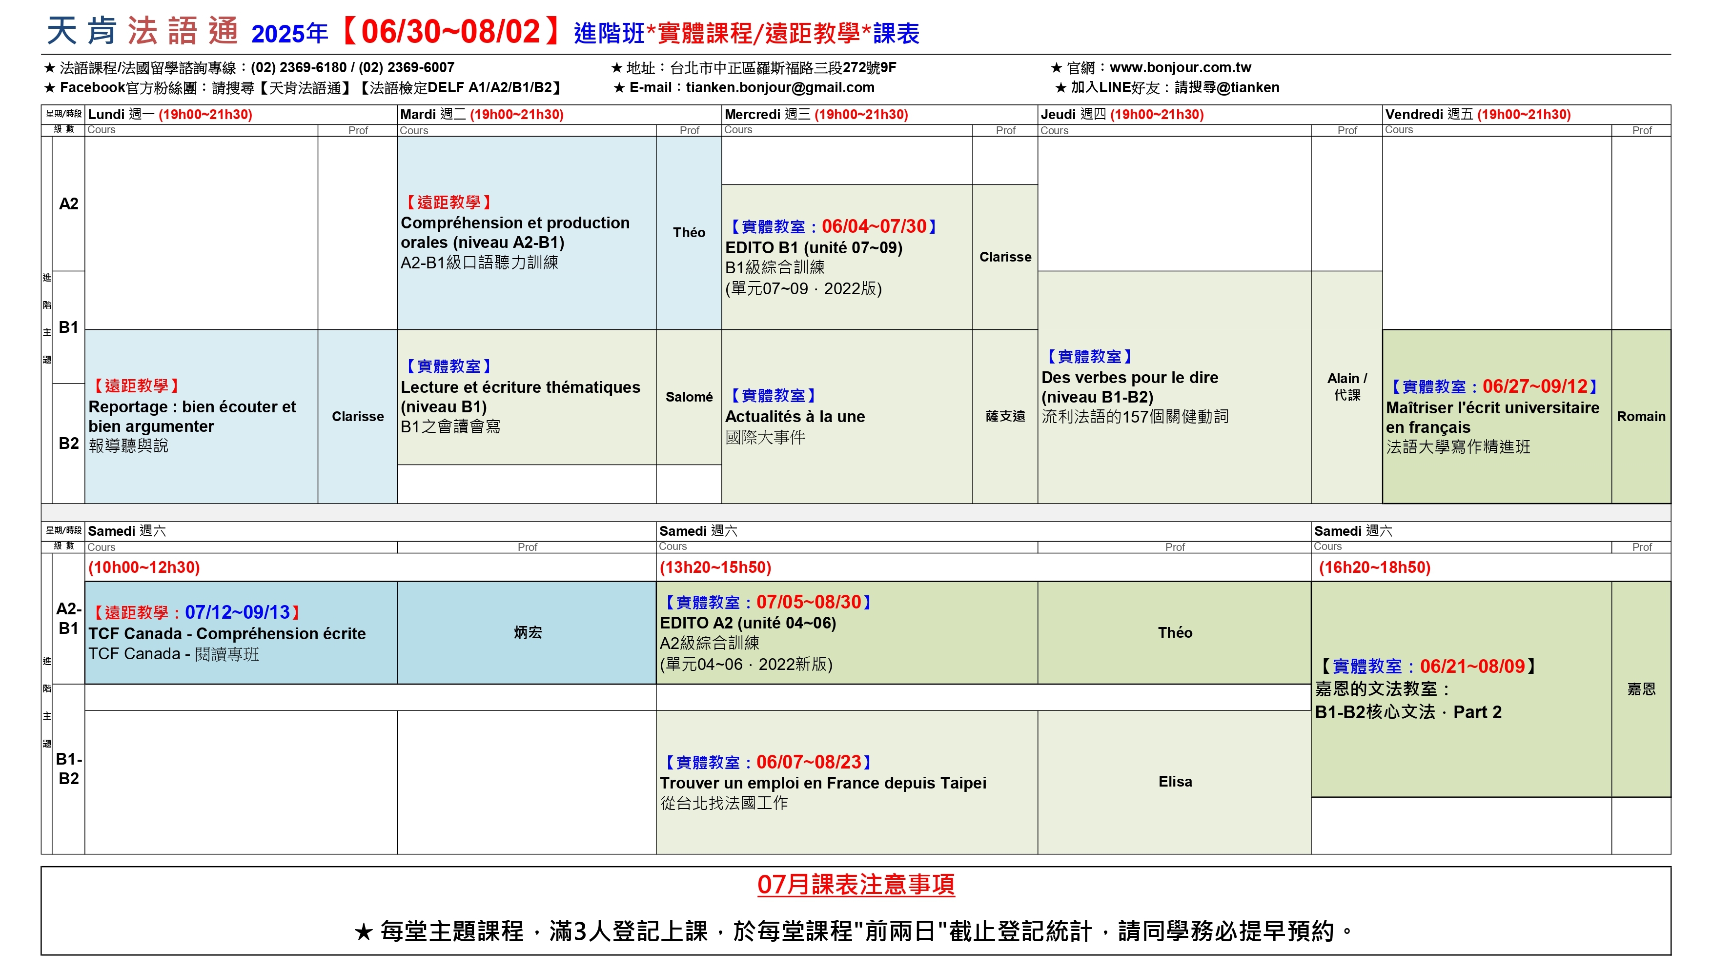Click the date range 06/27~09/12

point(1534,386)
